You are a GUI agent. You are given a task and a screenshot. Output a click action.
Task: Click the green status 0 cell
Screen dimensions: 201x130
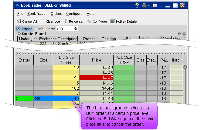24,98
